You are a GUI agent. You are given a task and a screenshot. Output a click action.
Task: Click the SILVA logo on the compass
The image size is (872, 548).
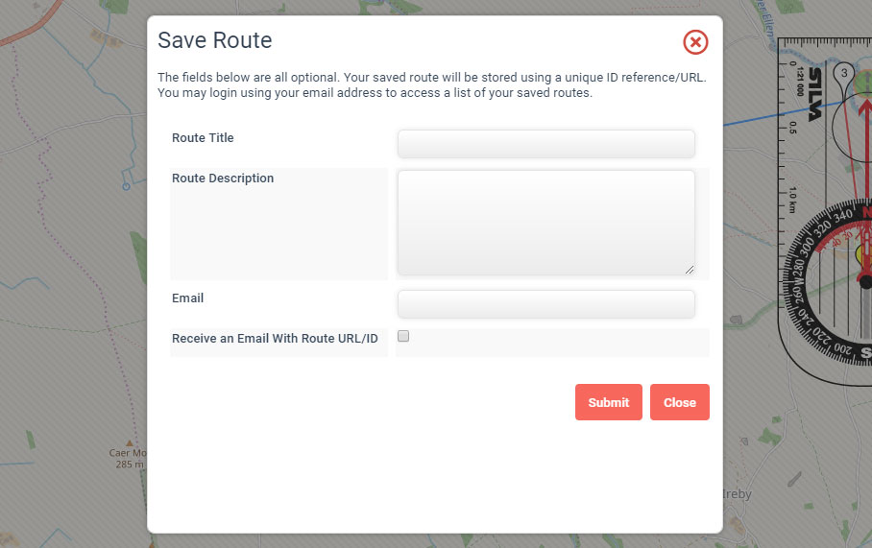click(x=814, y=94)
